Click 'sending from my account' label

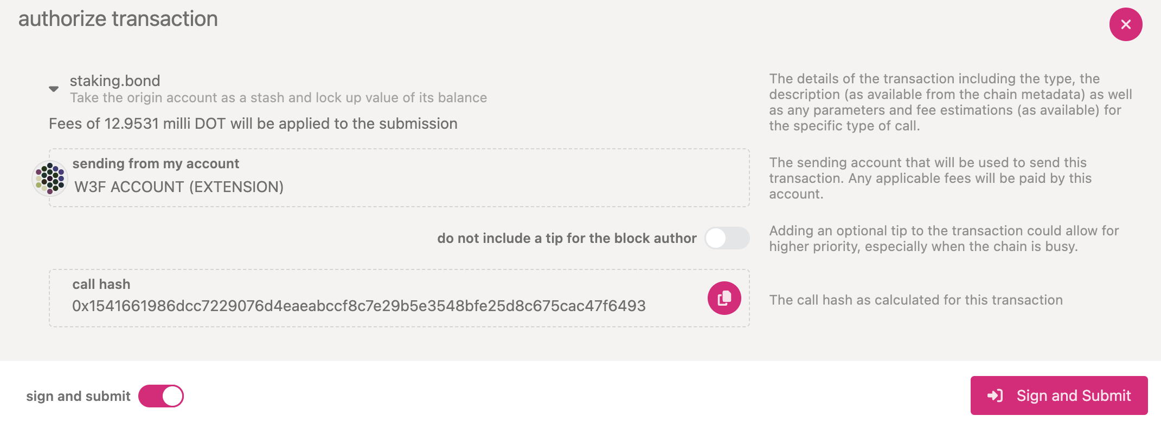[x=156, y=163]
